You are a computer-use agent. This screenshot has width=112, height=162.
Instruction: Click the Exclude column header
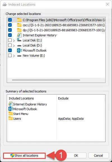(63, 98)
